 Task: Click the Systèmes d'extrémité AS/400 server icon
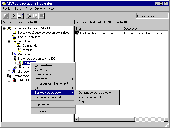(15, 59)
